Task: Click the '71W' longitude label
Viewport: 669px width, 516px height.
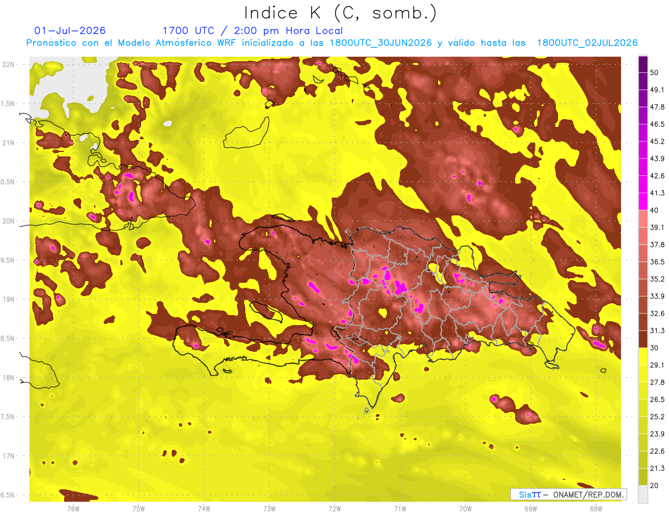Action: 400,508
